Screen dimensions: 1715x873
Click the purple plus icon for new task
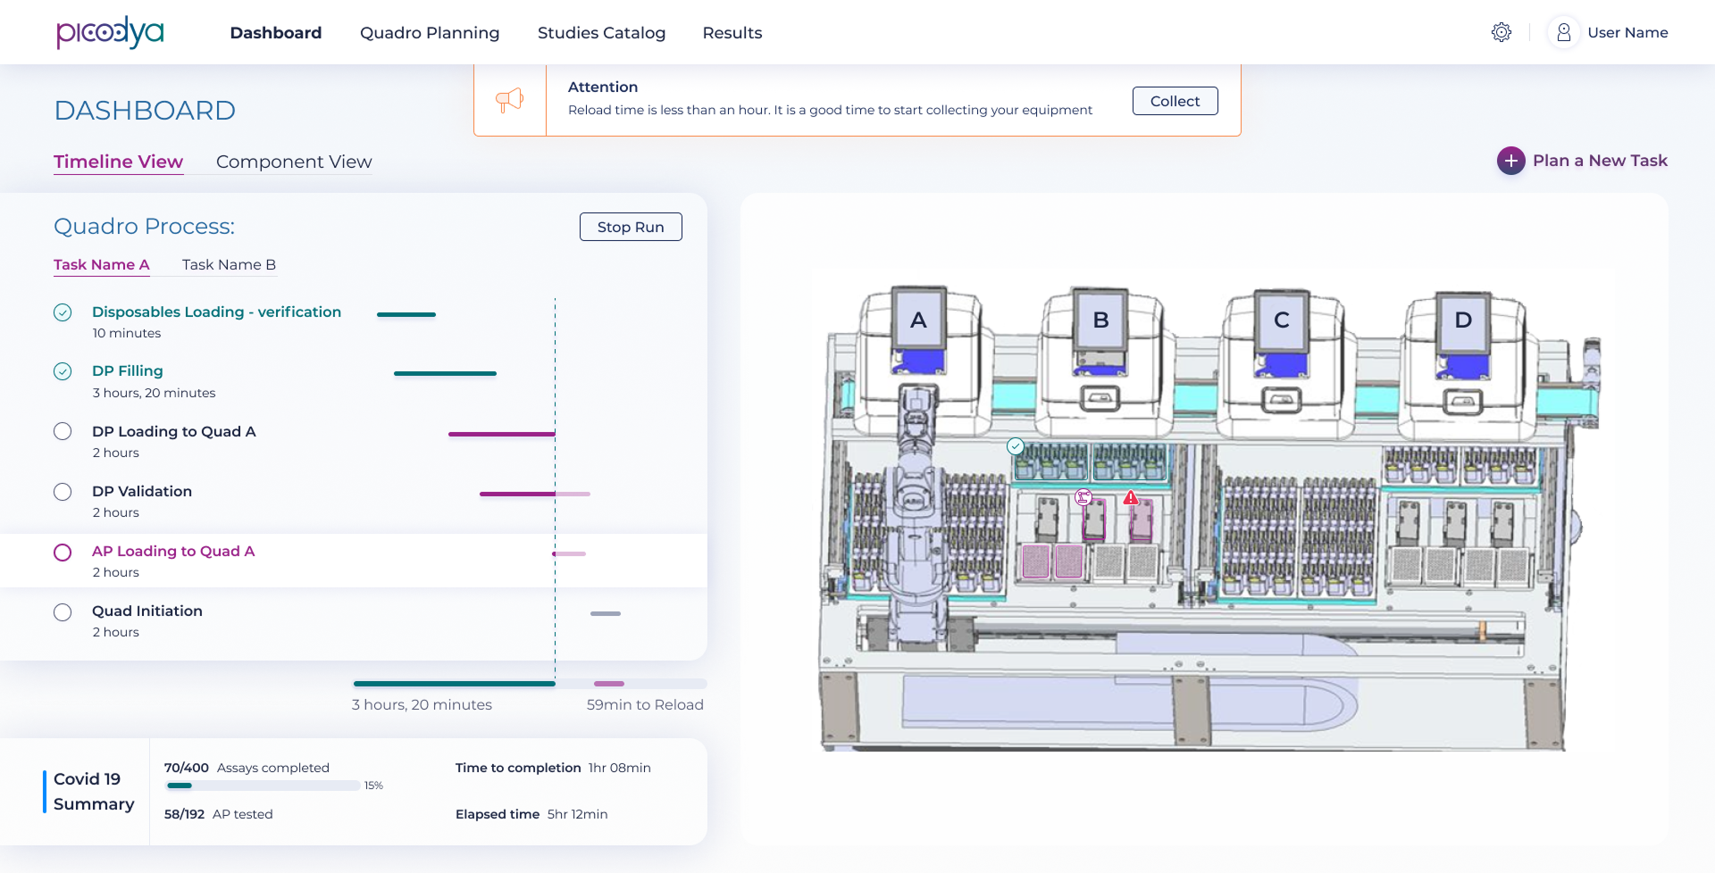1510,161
